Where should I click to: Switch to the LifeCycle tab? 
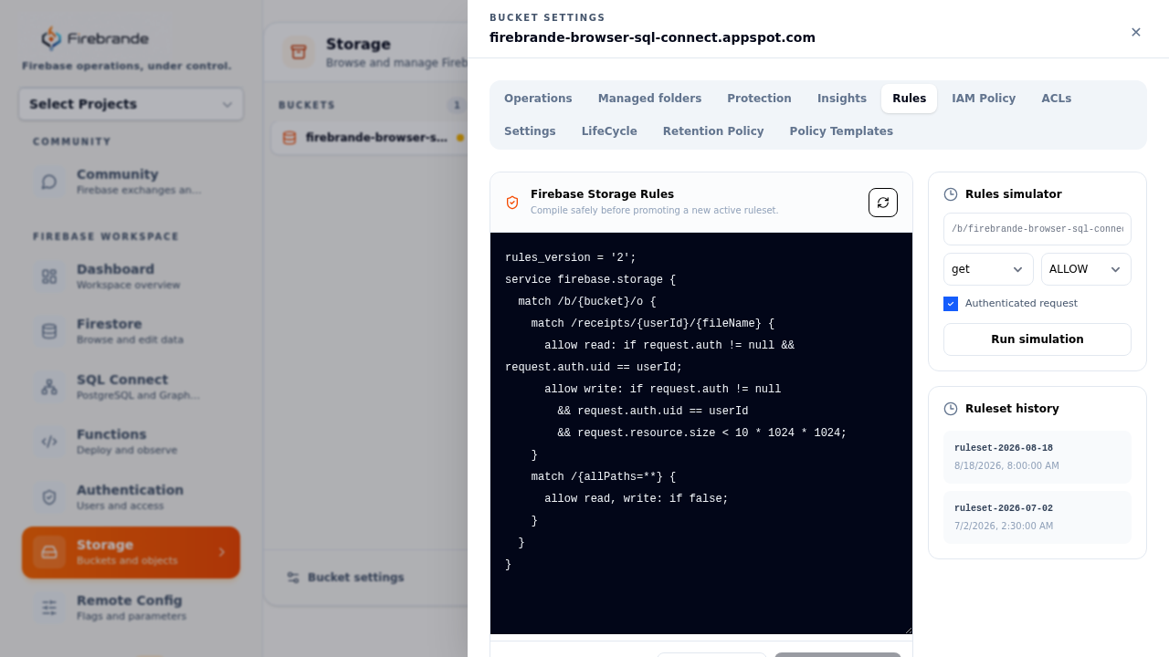pyautogui.click(x=609, y=131)
